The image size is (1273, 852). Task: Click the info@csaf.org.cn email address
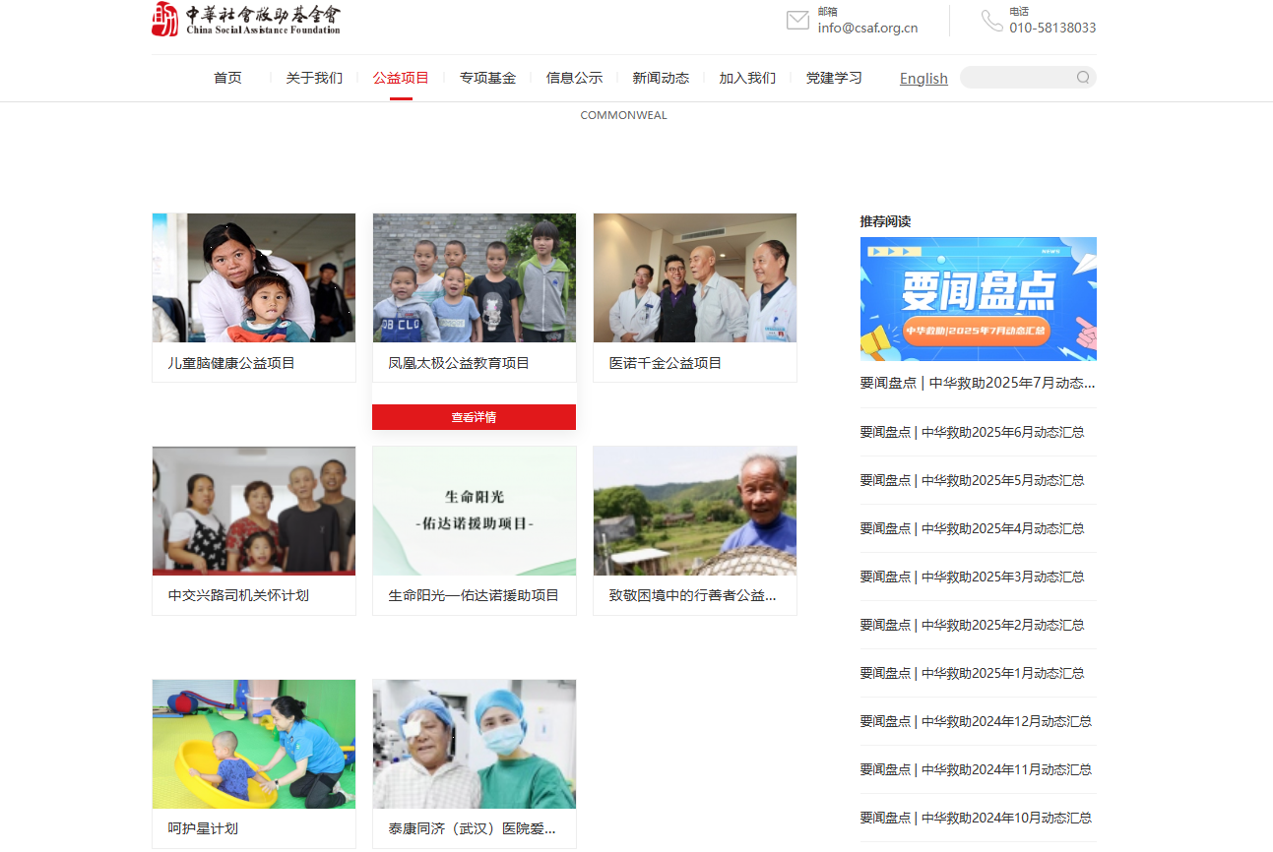867,28
